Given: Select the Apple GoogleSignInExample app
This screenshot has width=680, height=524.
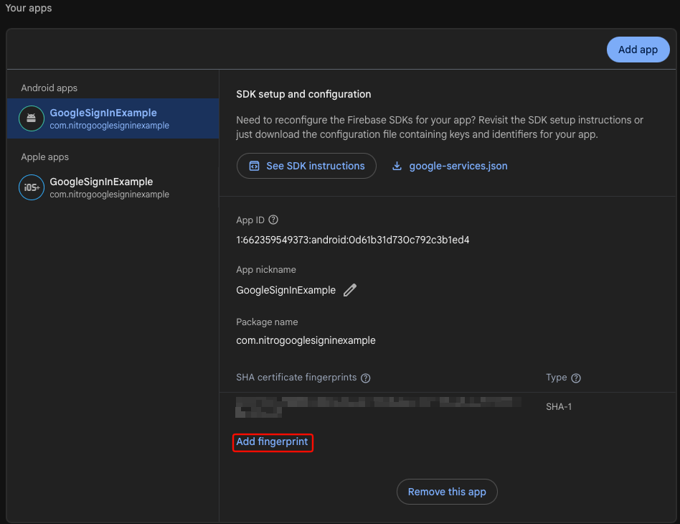Looking at the screenshot, I should click(x=113, y=187).
